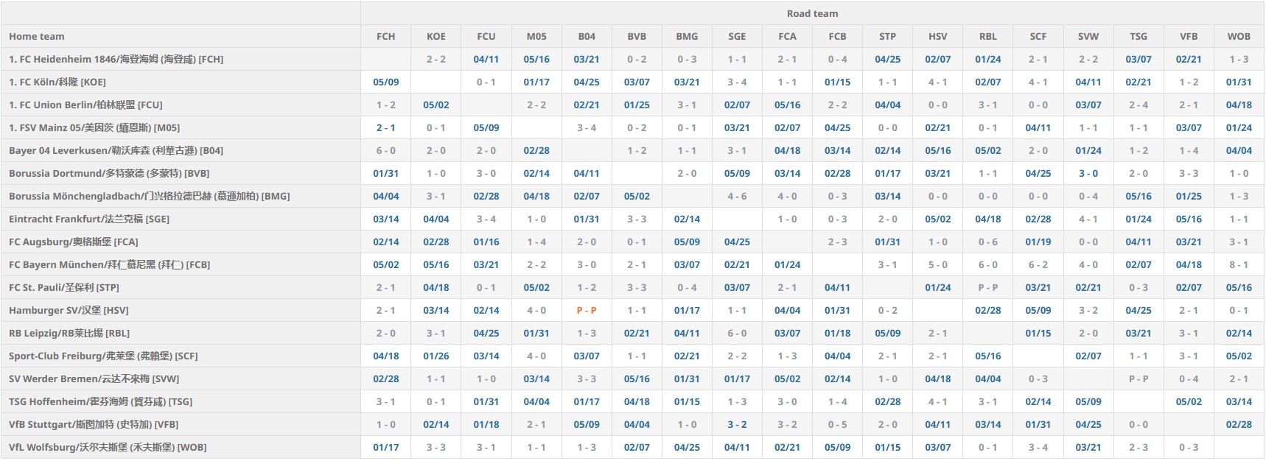Open Leverkusen vs Wolfsburg 04/04 fixture date
Image resolution: width=1266 pixels, height=461 pixels.
click(1238, 150)
